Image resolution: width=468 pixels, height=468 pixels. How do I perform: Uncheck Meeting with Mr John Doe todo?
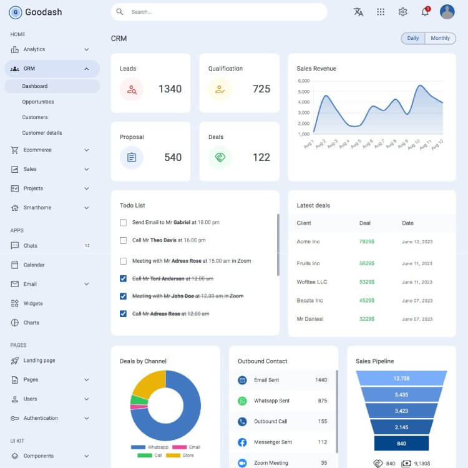pos(123,296)
